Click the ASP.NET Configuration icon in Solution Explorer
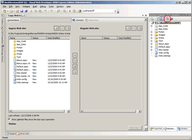The image size is (192, 140). (x=172, y=19)
